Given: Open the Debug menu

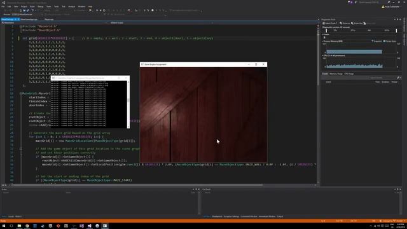Looking at the screenshot, I should (41, 6).
